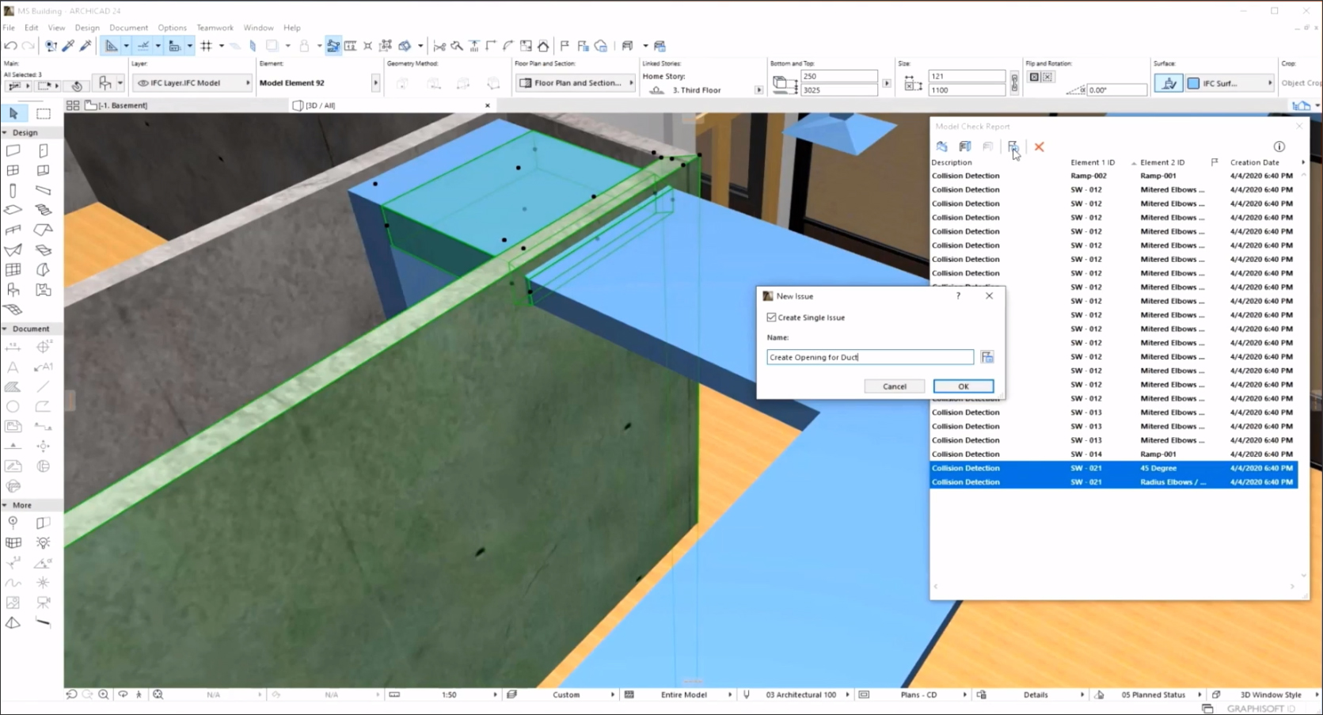Uncheck Create Single Issue checkbox
Image resolution: width=1323 pixels, height=715 pixels.
(771, 318)
